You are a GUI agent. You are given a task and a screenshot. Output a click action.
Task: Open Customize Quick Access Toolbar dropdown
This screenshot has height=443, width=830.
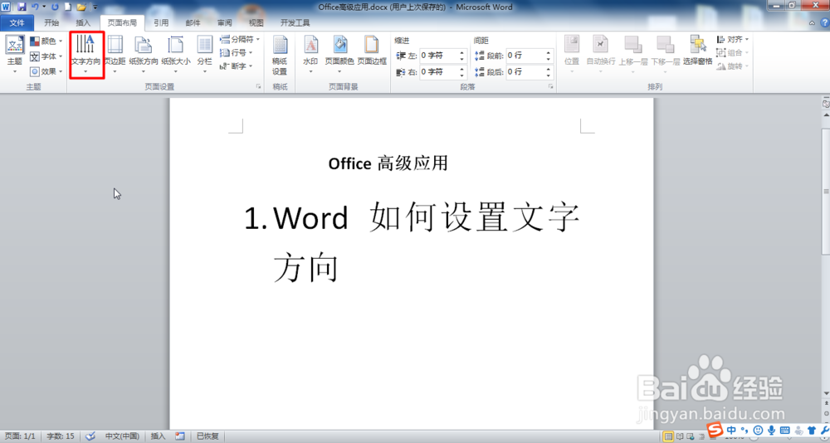pos(95,7)
